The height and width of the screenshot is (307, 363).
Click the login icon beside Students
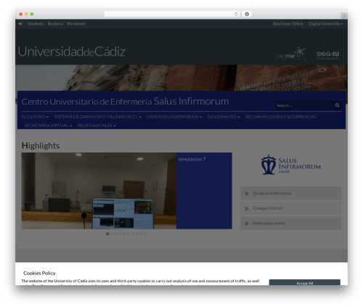[x=20, y=24]
